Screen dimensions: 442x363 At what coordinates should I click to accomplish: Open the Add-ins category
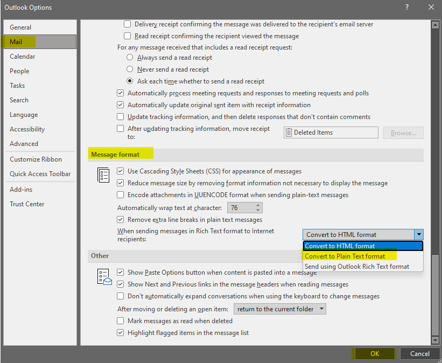pos(40,189)
